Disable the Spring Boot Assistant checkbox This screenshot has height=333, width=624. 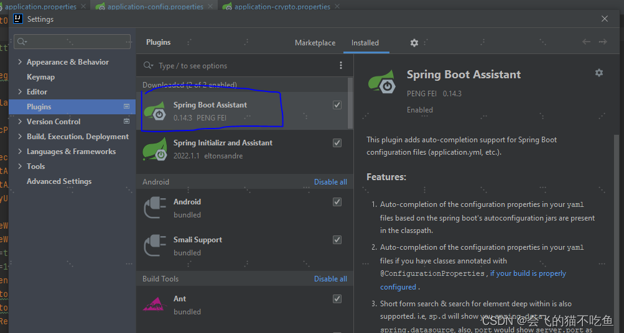pos(337,105)
